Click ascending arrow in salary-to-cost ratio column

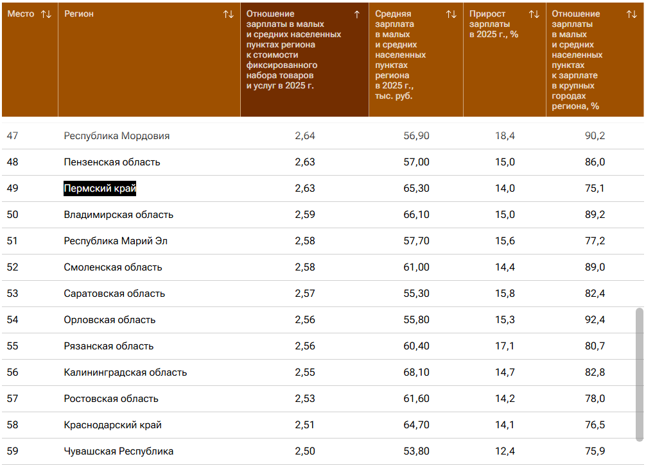point(357,14)
